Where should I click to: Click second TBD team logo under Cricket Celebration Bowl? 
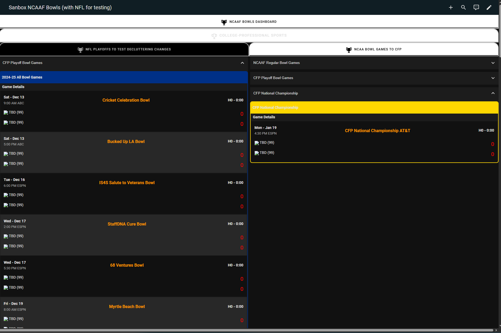(x=6, y=123)
